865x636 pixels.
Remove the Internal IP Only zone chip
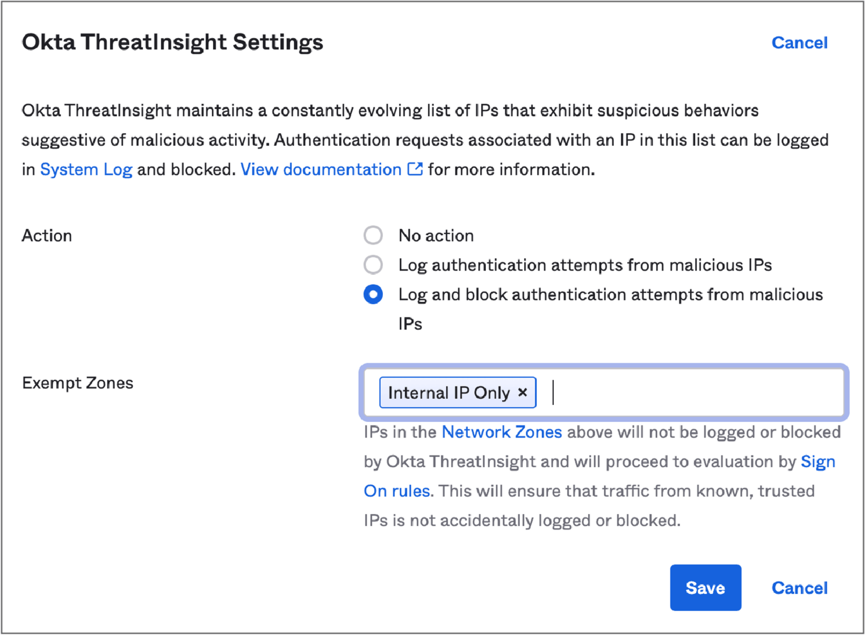[523, 392]
